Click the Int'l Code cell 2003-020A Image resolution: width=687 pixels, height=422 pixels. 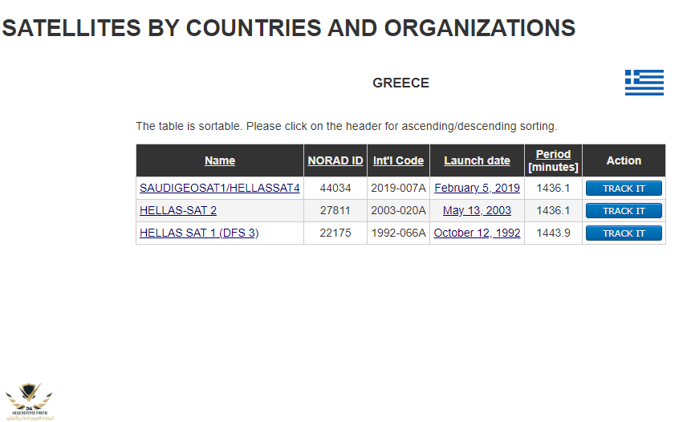(398, 210)
